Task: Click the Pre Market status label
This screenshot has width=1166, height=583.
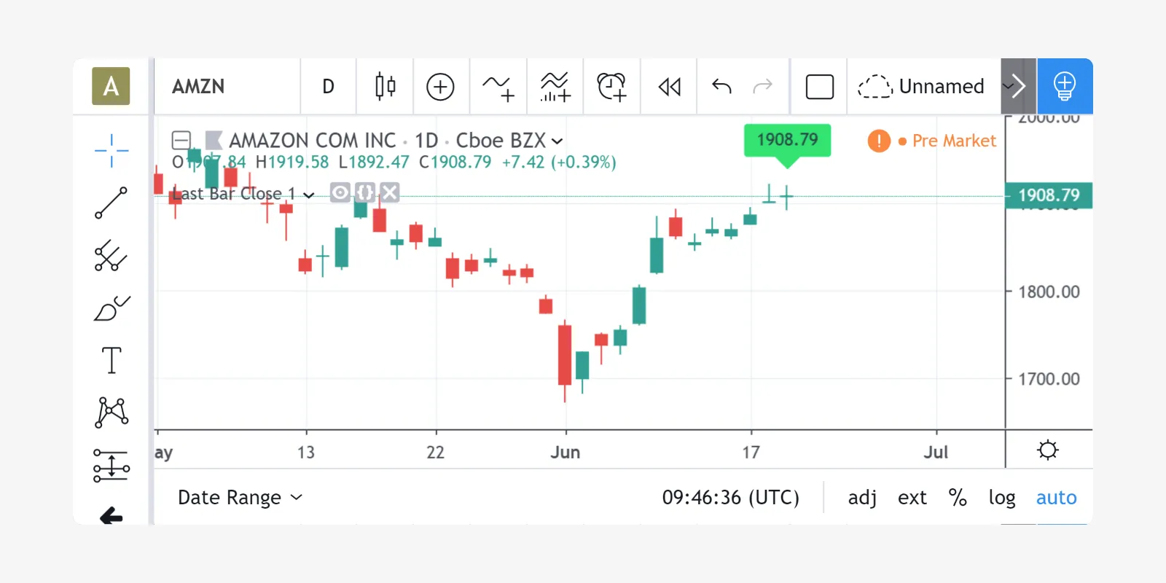Action: click(x=953, y=141)
